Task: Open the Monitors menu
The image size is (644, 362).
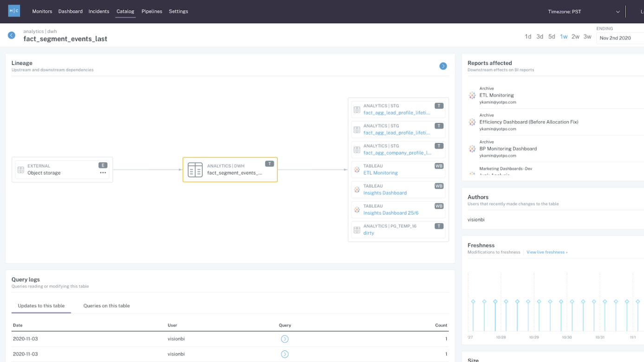Action: coord(42,11)
